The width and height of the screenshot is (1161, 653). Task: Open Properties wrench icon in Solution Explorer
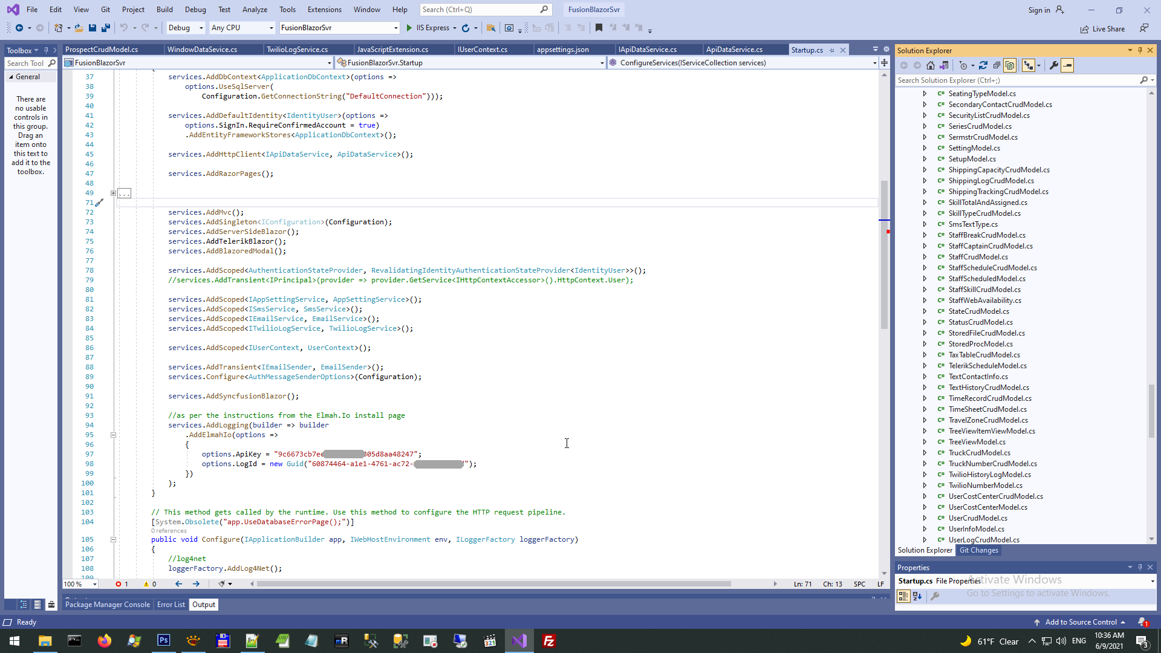[1054, 65]
